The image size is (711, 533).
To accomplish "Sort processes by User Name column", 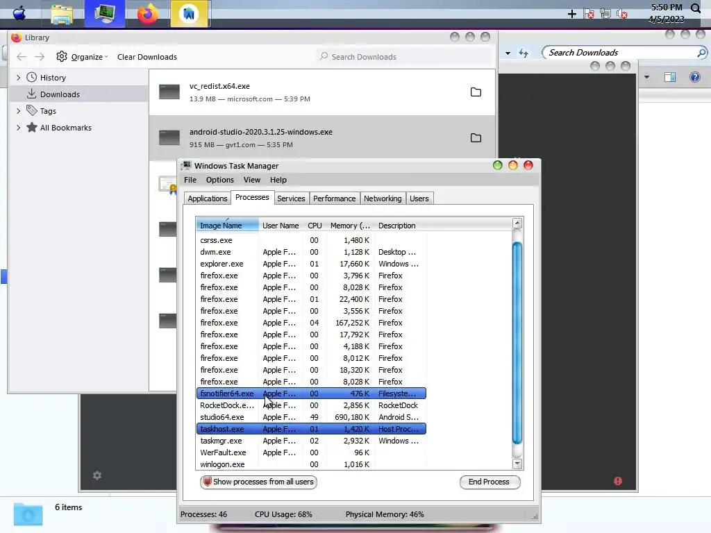I will (x=281, y=226).
